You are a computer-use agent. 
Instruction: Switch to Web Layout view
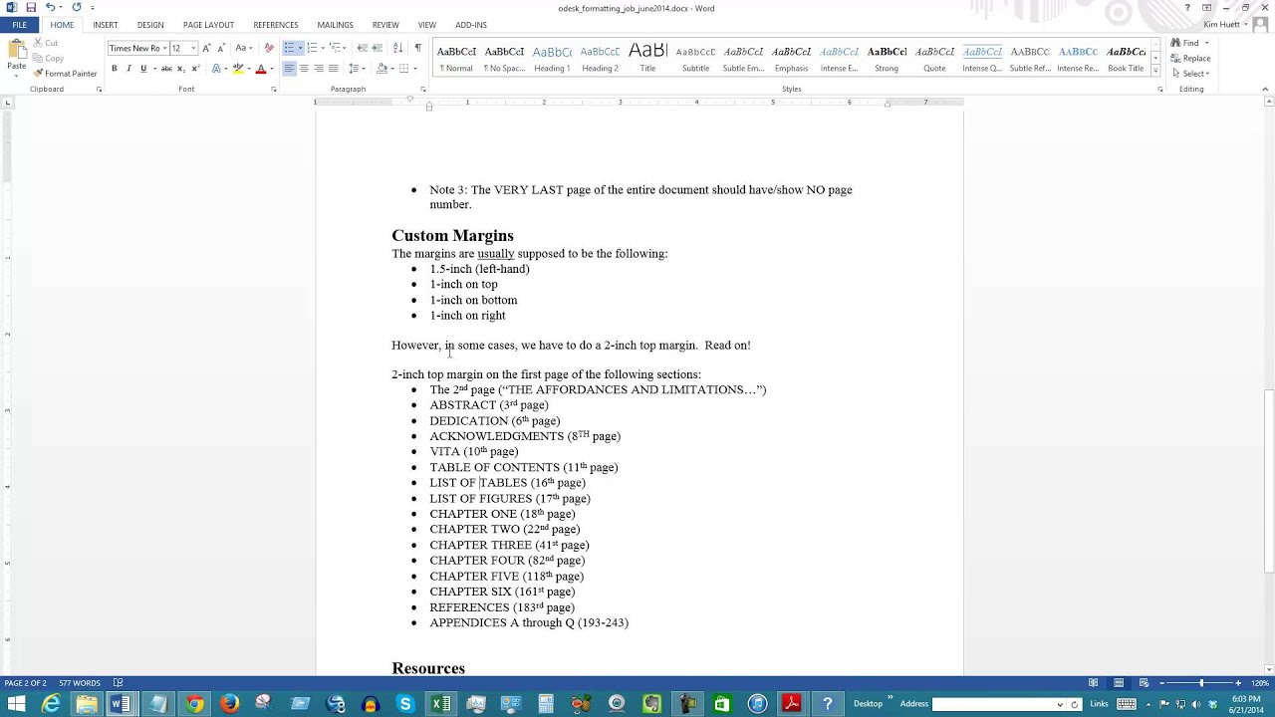point(1144,683)
